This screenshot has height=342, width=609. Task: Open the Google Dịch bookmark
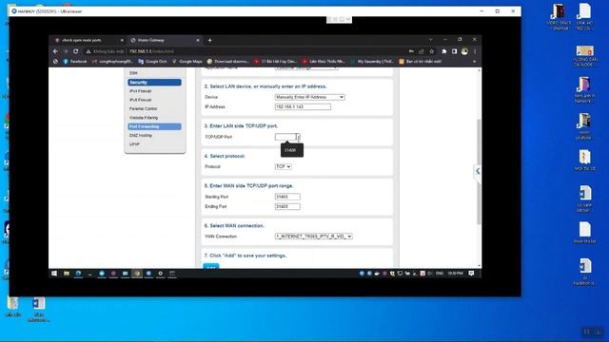pyautogui.click(x=152, y=62)
